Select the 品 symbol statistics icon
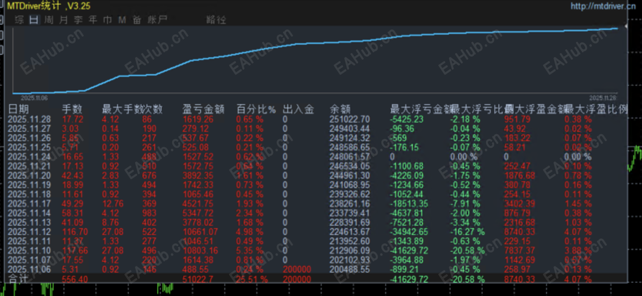642x296 pixels. point(136,20)
